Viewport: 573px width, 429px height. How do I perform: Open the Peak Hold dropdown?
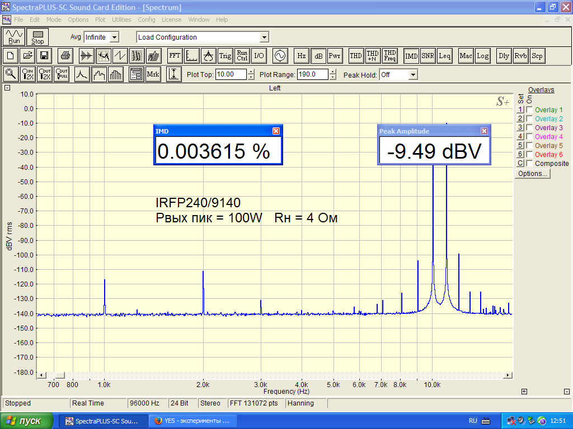point(413,75)
